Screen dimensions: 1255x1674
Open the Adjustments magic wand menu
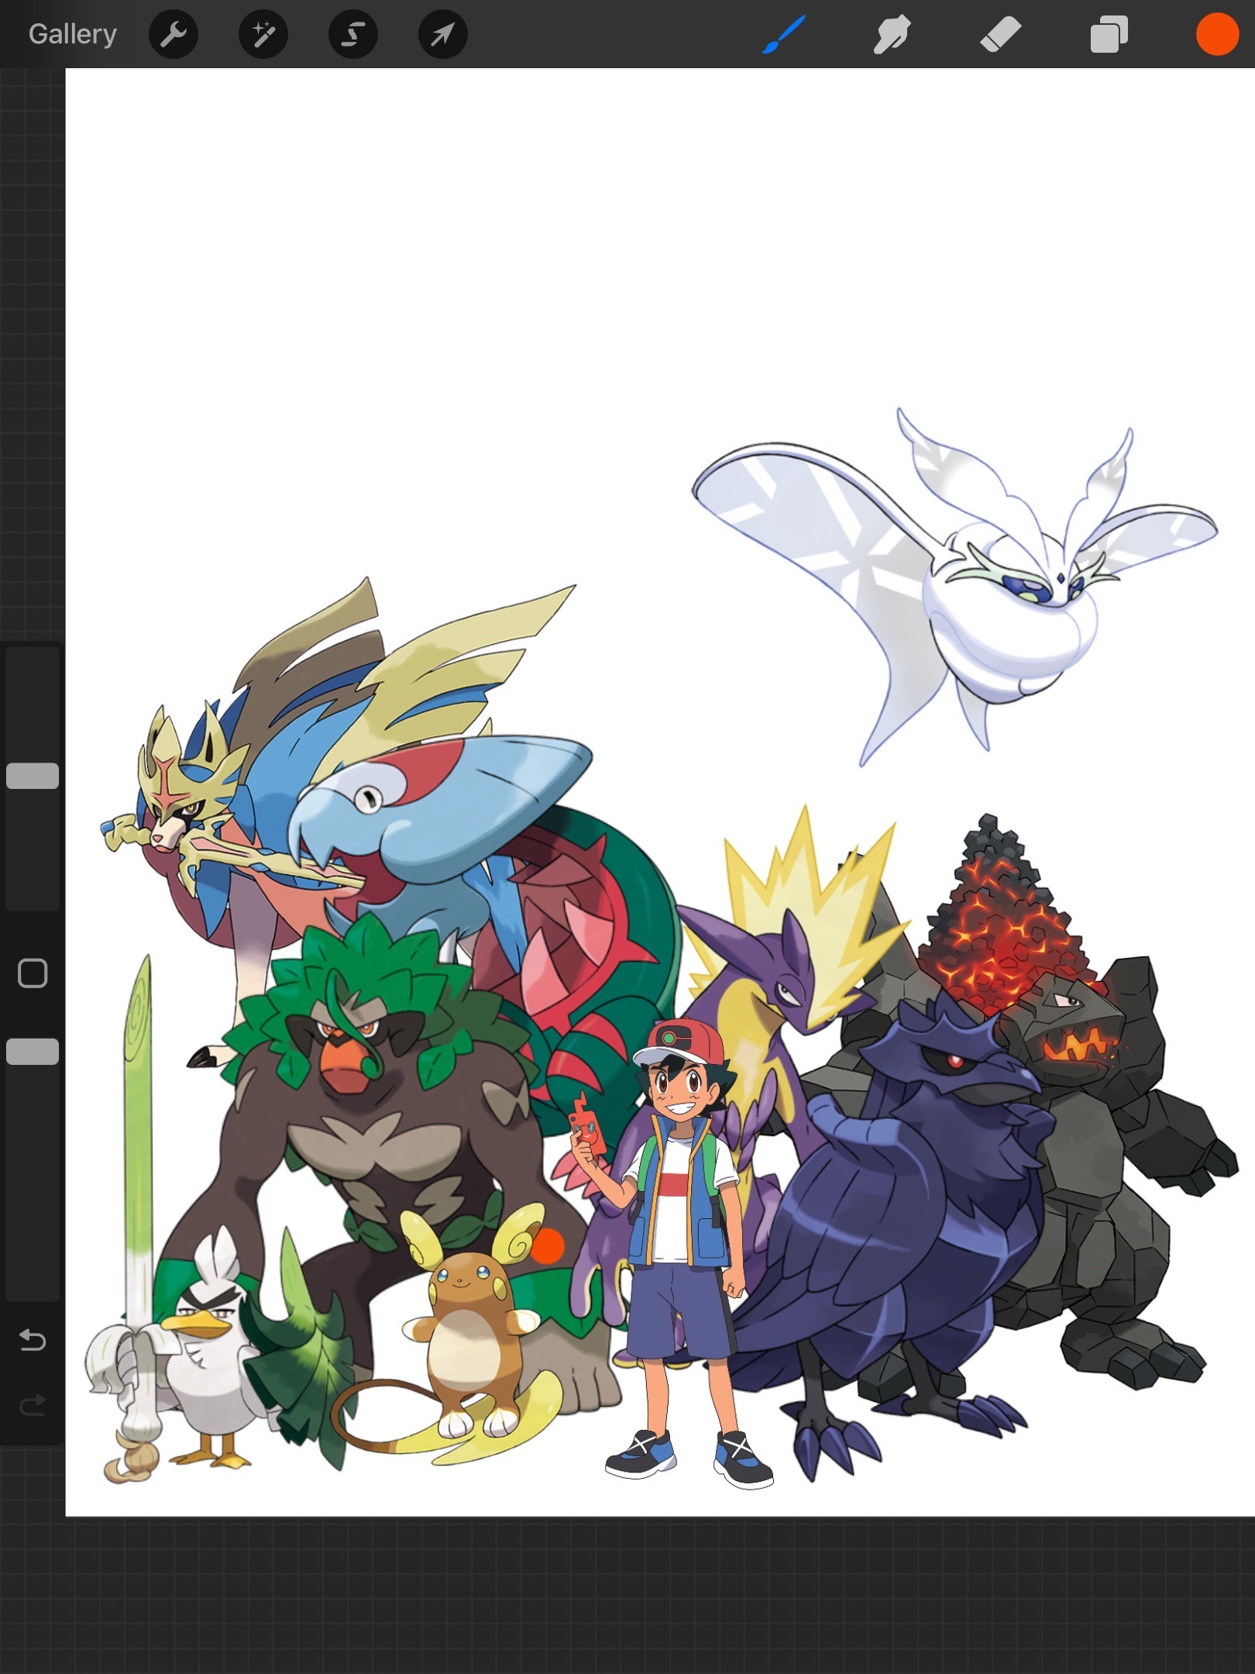coord(263,34)
